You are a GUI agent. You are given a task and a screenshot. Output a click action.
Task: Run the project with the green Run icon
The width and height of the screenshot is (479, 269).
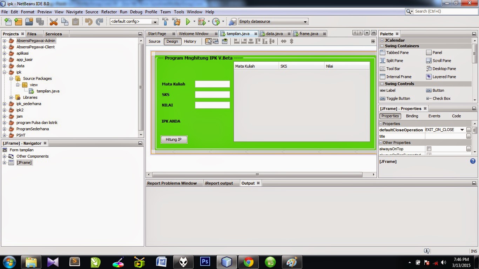pos(188,21)
